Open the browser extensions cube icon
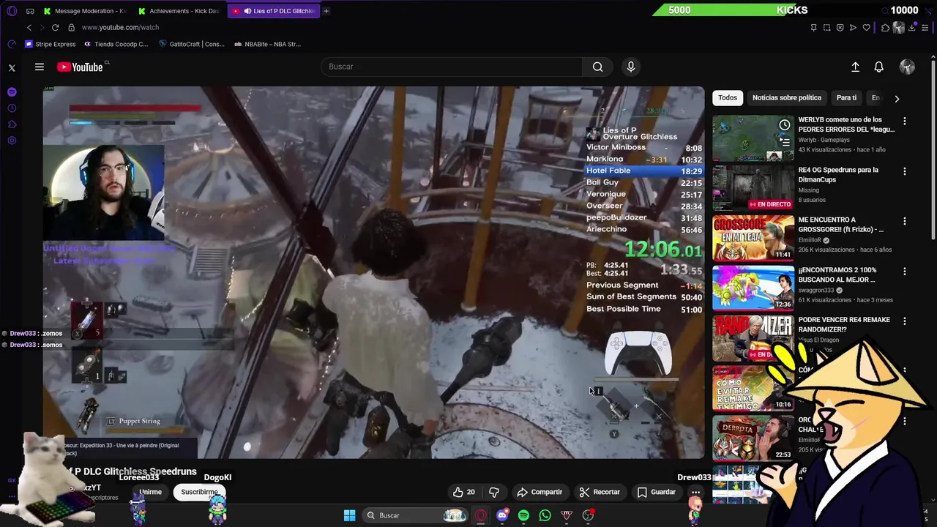Image resolution: width=937 pixels, height=527 pixels. point(885,28)
